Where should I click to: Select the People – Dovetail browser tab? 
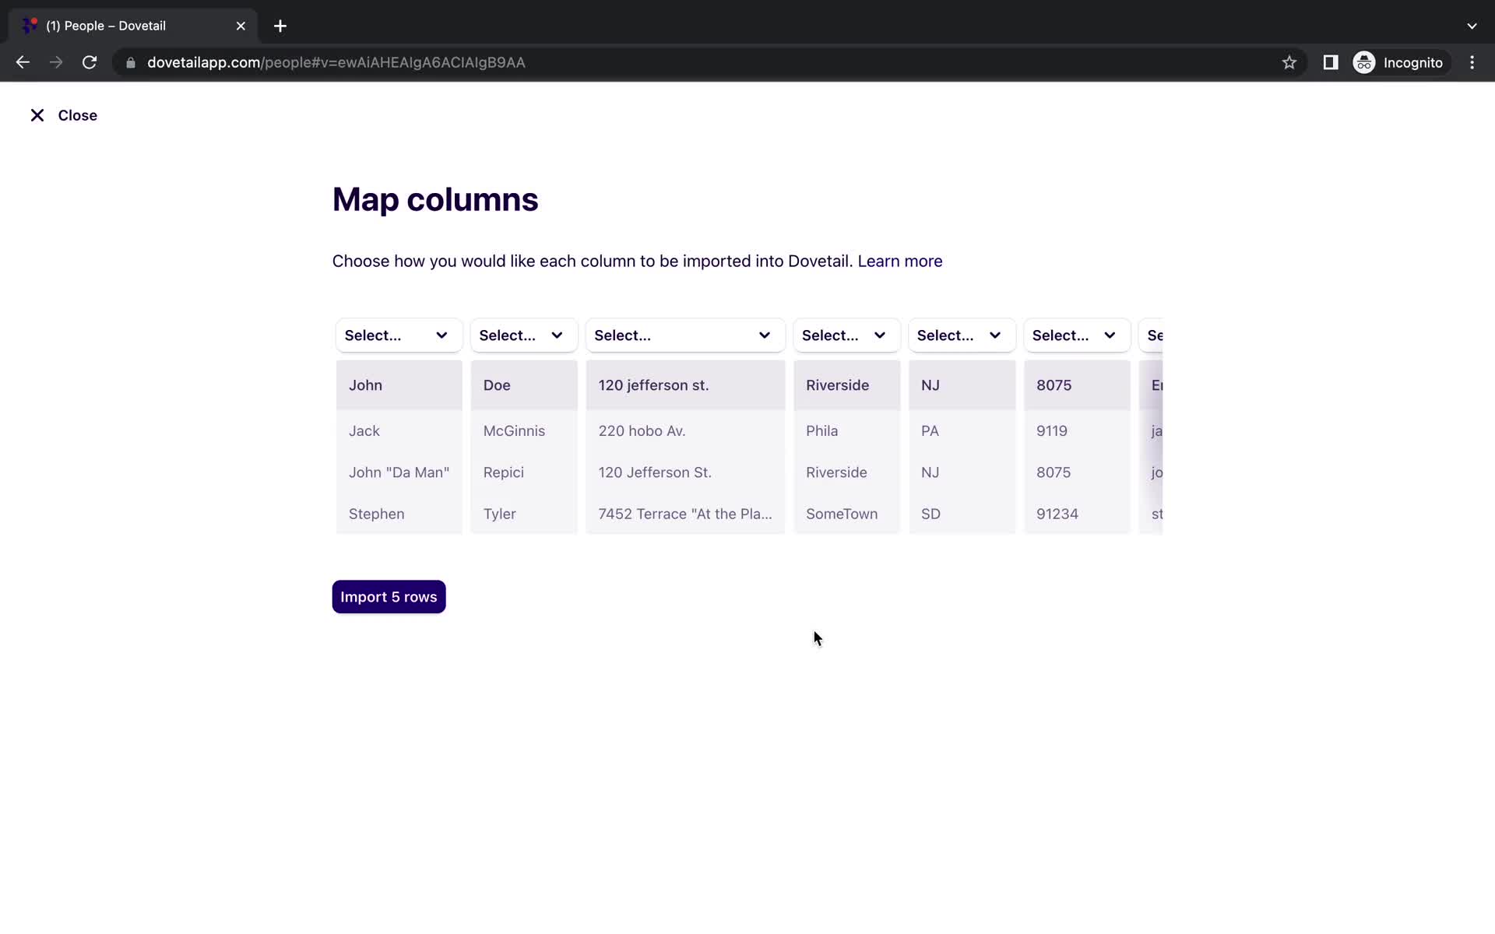(x=132, y=26)
